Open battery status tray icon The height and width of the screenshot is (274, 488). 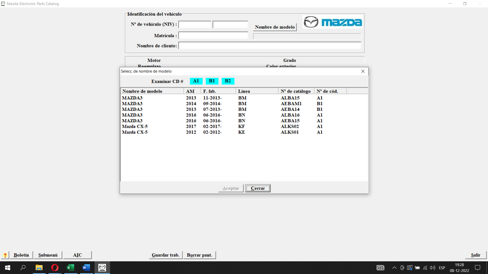click(x=417, y=268)
